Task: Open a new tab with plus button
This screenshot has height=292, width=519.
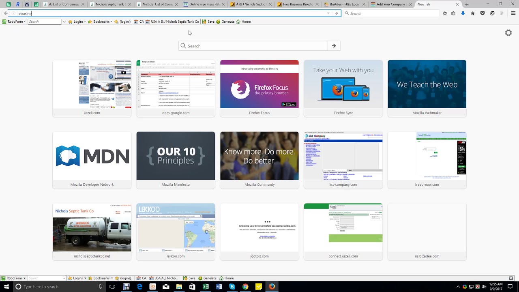Action: tap(467, 4)
